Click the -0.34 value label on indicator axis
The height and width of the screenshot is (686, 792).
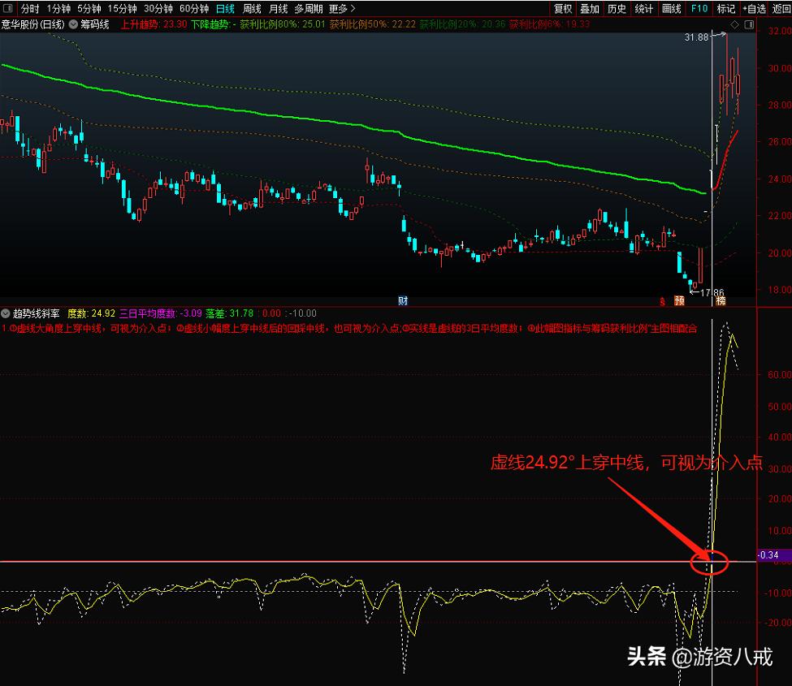pos(769,555)
